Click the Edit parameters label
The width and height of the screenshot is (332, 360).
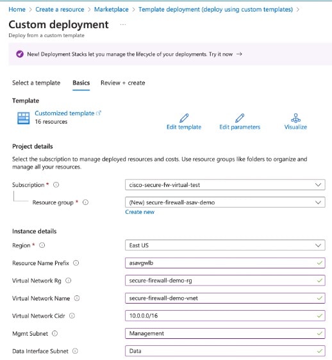(x=240, y=127)
